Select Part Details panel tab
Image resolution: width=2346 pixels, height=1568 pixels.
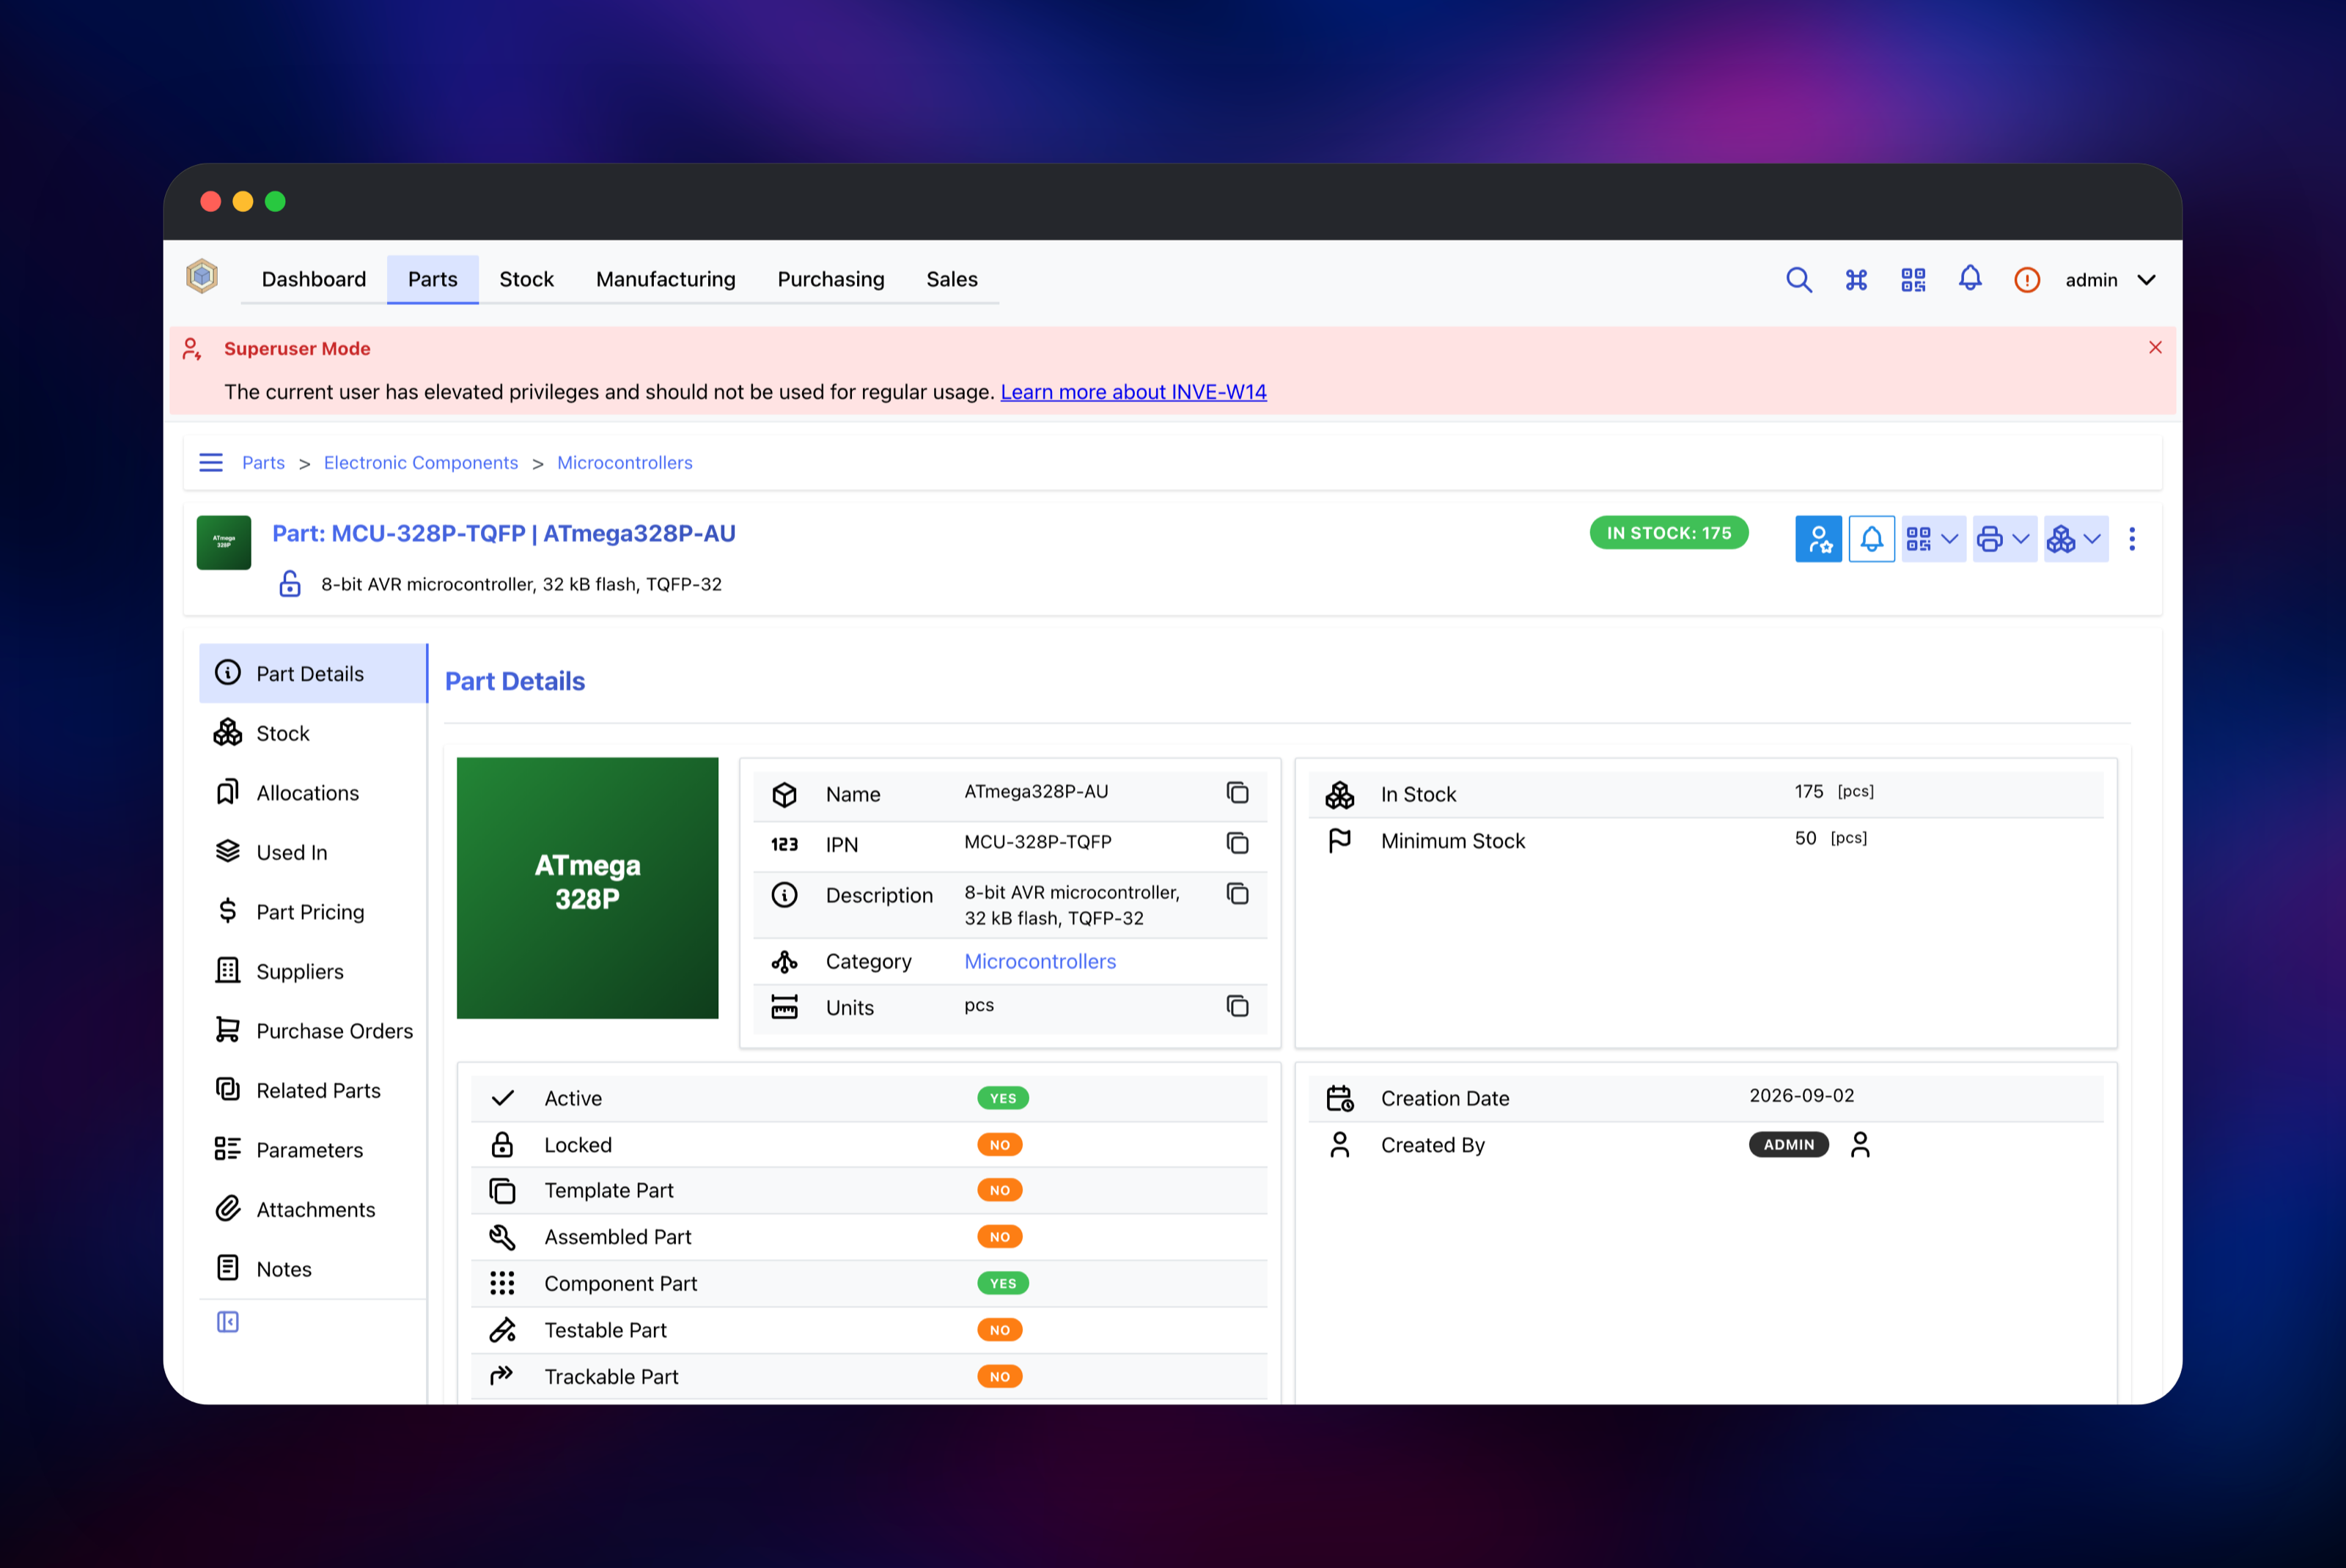coord(313,673)
